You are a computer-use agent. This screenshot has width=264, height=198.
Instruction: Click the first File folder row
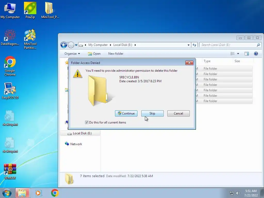224,69
